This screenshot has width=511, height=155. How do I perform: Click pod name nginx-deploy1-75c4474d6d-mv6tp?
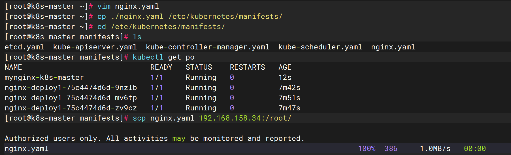click(71, 98)
